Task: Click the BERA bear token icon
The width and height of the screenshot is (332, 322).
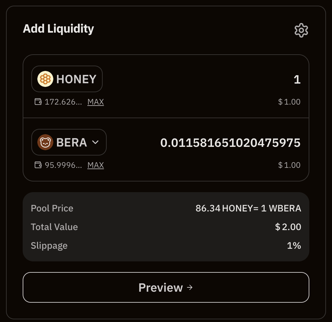Action: tap(45, 142)
